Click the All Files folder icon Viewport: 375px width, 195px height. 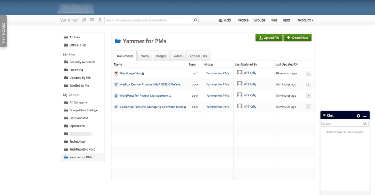66,37
